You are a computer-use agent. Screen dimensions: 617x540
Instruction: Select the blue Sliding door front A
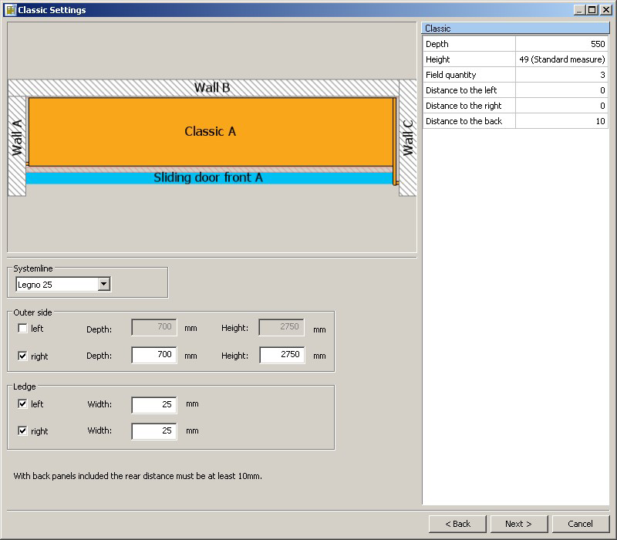point(208,178)
